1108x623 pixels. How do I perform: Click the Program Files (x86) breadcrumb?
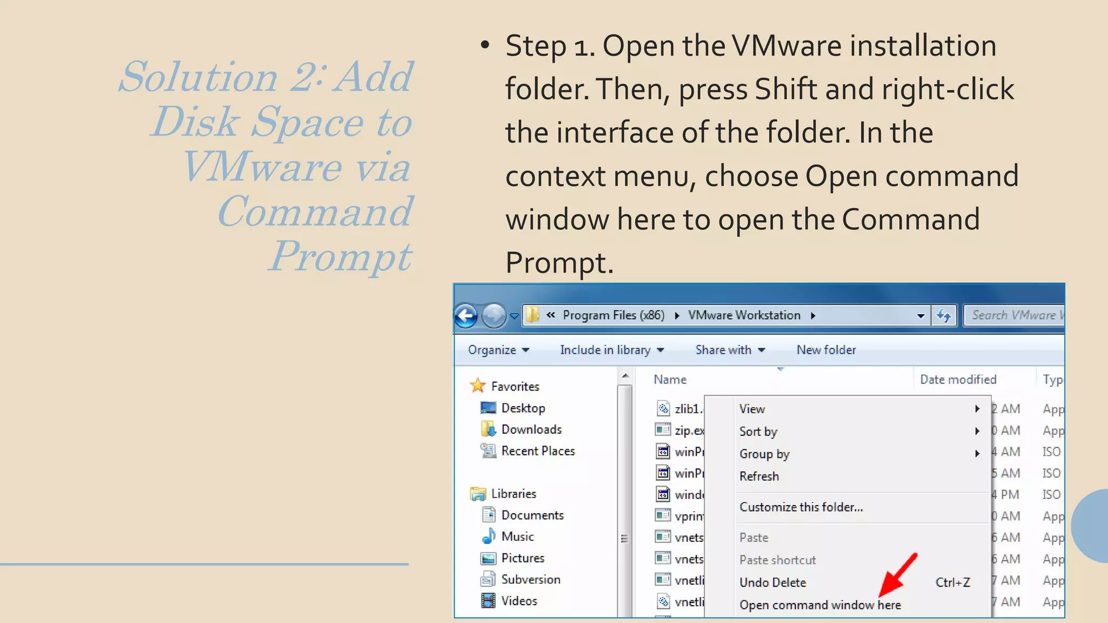(x=614, y=315)
